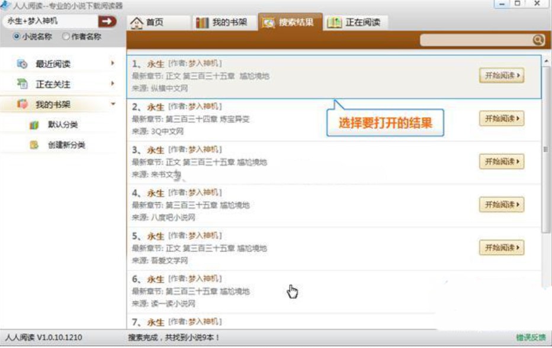Click source text 来源: 3Q中文网
The image size is (552, 348).
coord(158,131)
